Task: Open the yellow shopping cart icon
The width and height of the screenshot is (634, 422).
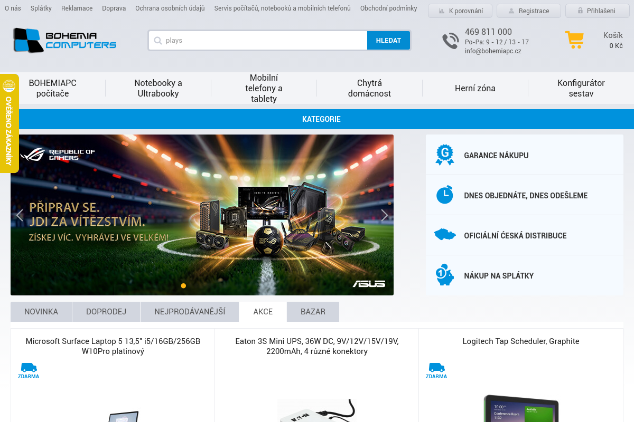Action: 574,40
